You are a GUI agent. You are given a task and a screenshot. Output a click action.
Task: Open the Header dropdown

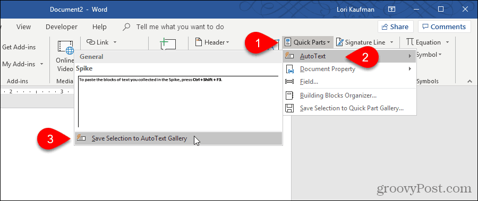tap(212, 42)
